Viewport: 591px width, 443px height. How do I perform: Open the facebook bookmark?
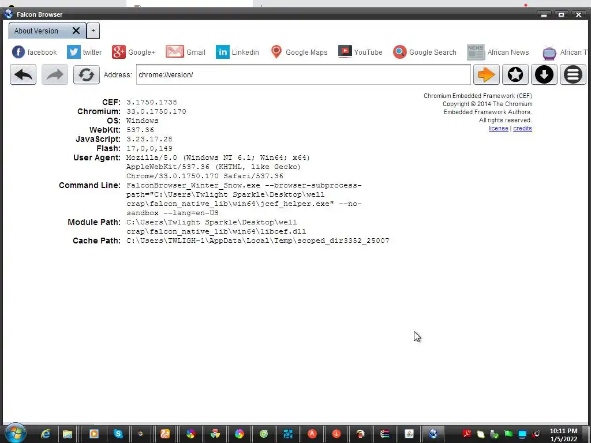[34, 52]
